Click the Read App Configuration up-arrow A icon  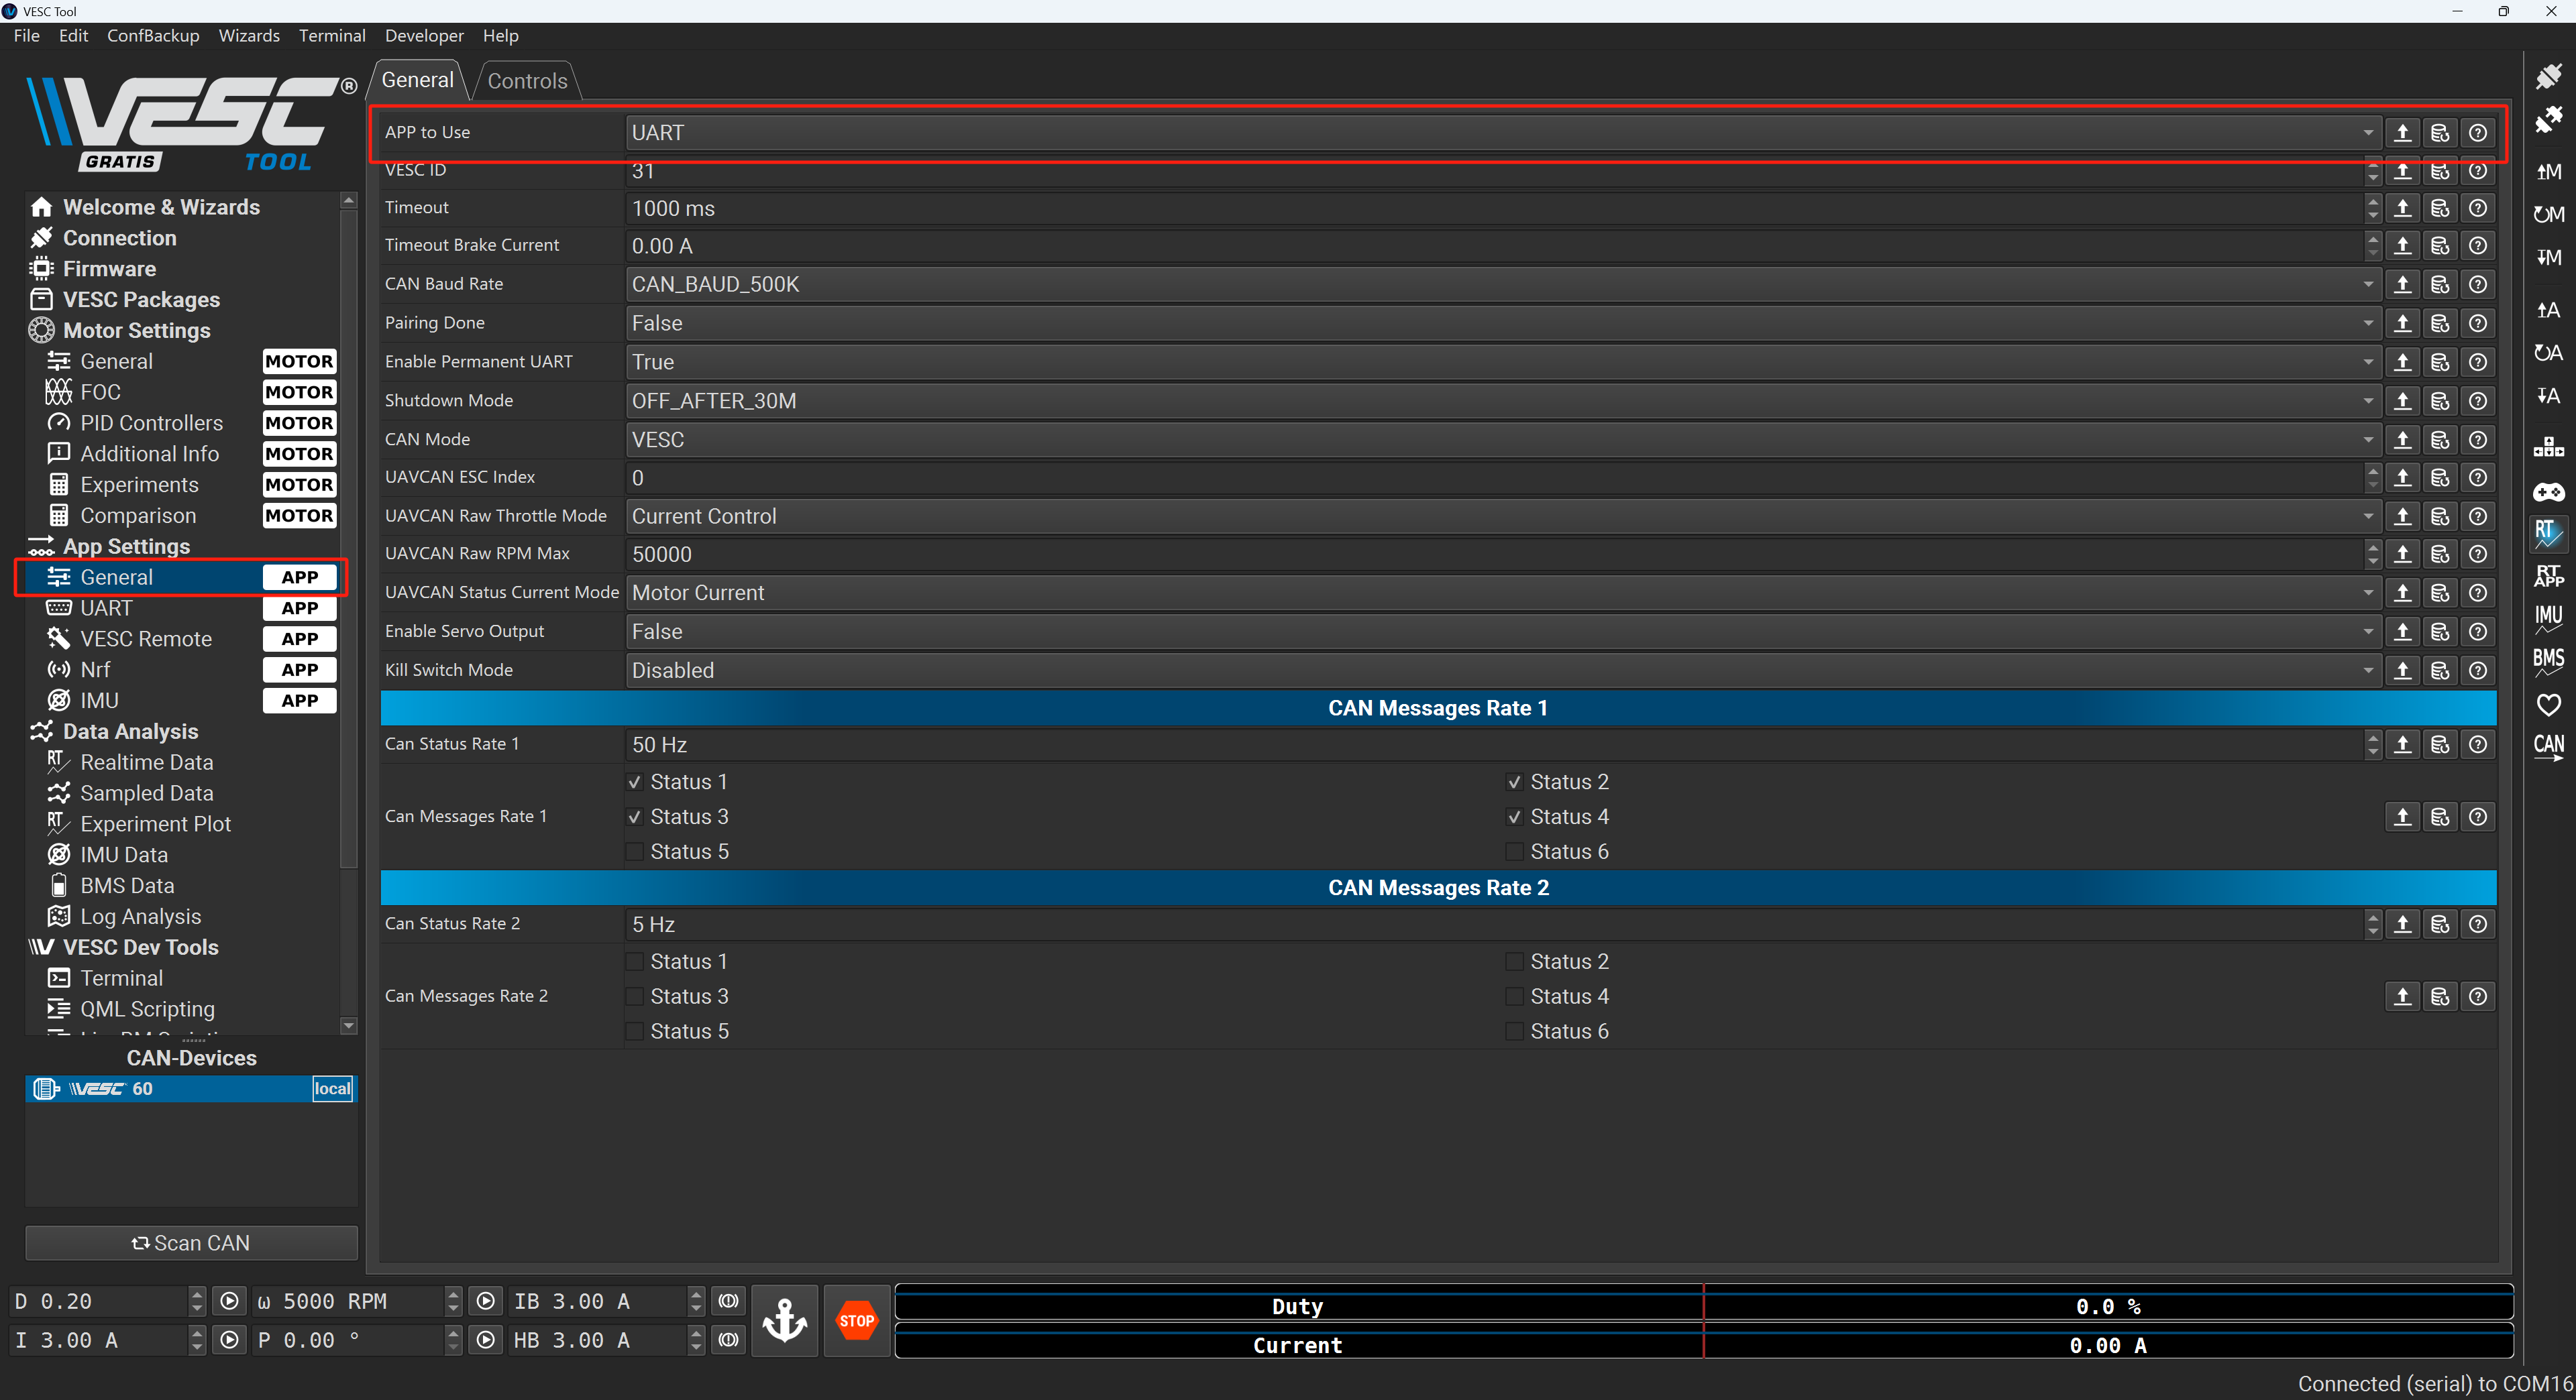[x=2548, y=310]
